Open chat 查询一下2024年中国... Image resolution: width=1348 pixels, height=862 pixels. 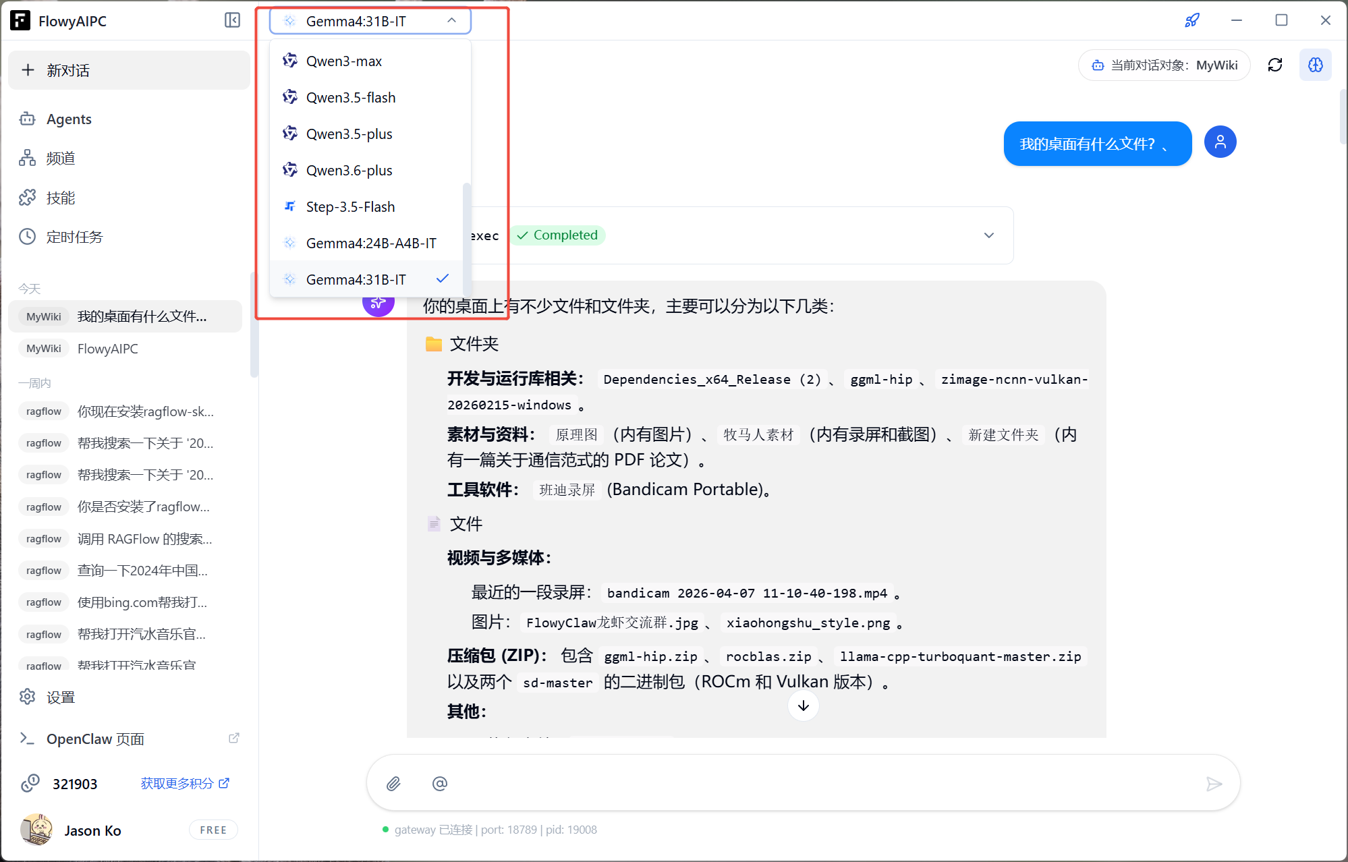coord(125,570)
